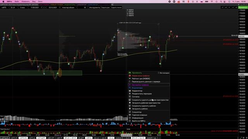248x139 pixels.
Task: Open macOS Spotlight search icon
Action: [x=221, y=2]
